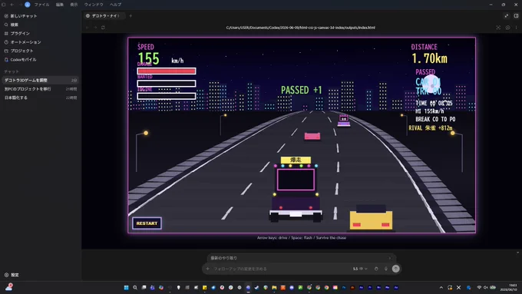Toggle the sidebar icon in title bar

tap(4, 5)
